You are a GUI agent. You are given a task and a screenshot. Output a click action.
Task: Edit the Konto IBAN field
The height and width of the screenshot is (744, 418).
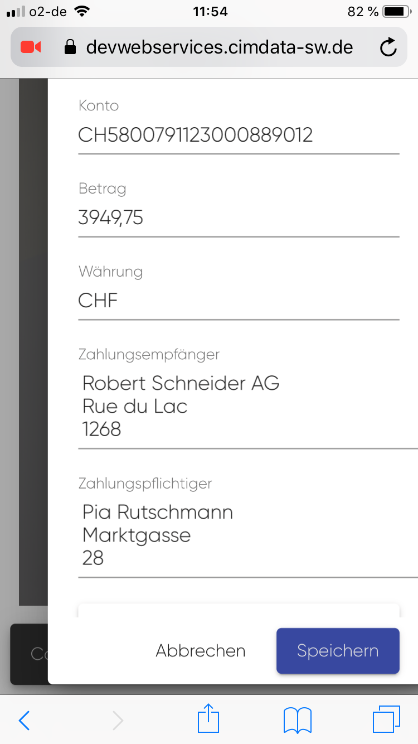point(239,136)
